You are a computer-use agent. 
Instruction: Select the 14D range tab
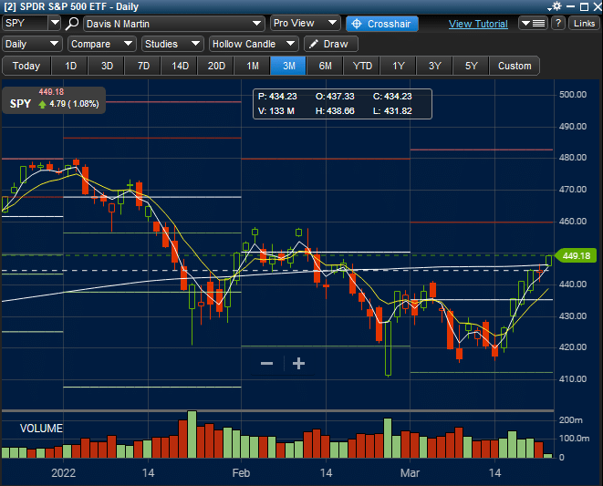tap(180, 66)
